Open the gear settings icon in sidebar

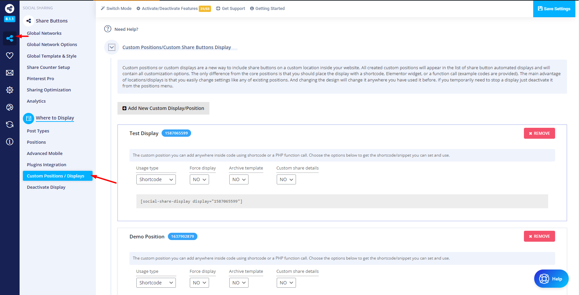(10, 90)
